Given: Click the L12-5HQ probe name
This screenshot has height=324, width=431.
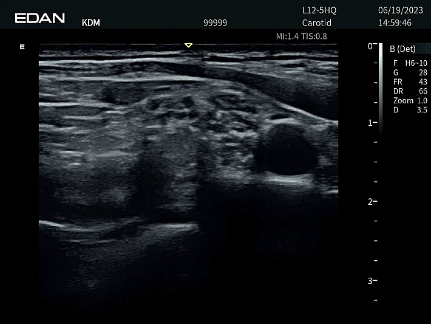Looking at the screenshot, I should point(319,11).
